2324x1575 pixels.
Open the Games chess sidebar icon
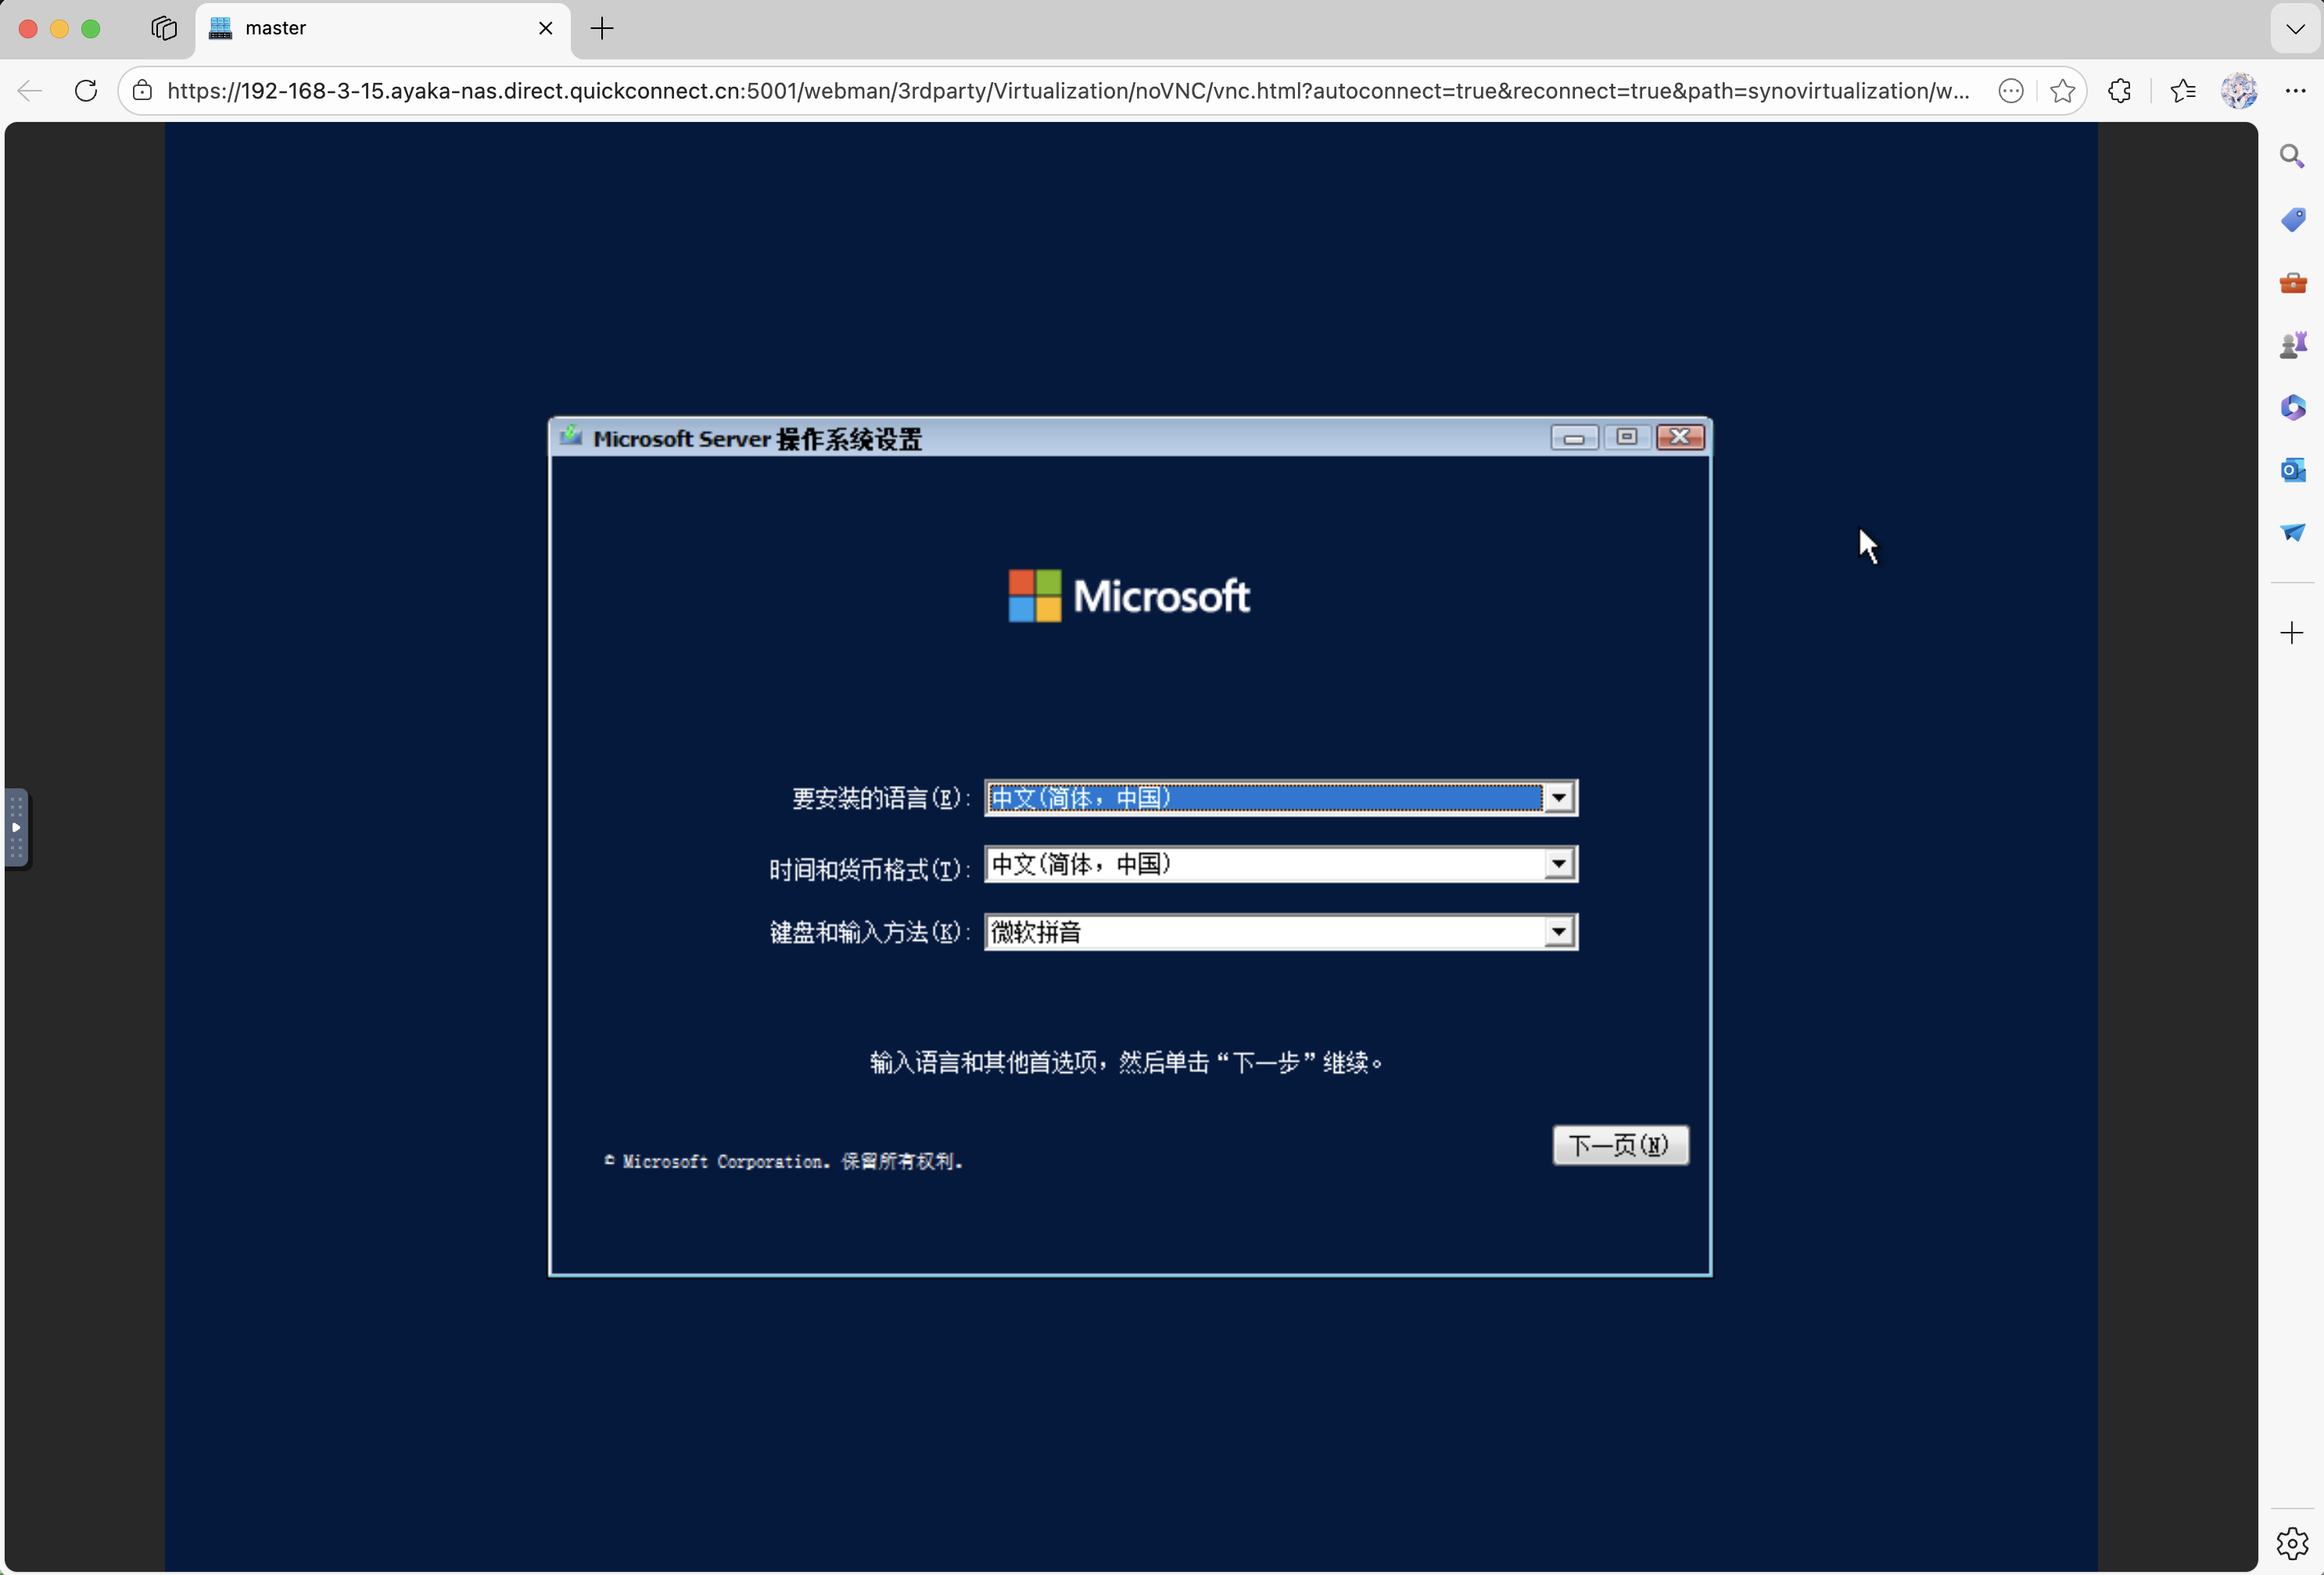(2292, 345)
